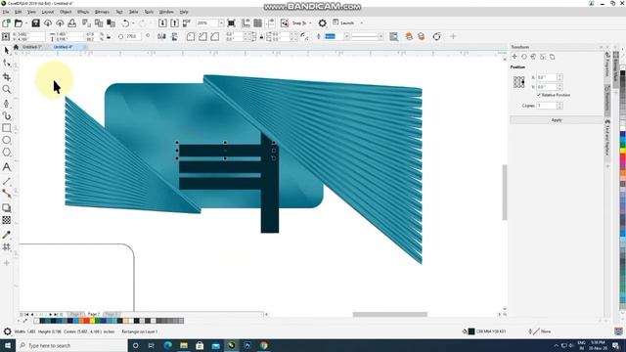
Task: Toggle Relative Position checkbox
Action: click(539, 95)
